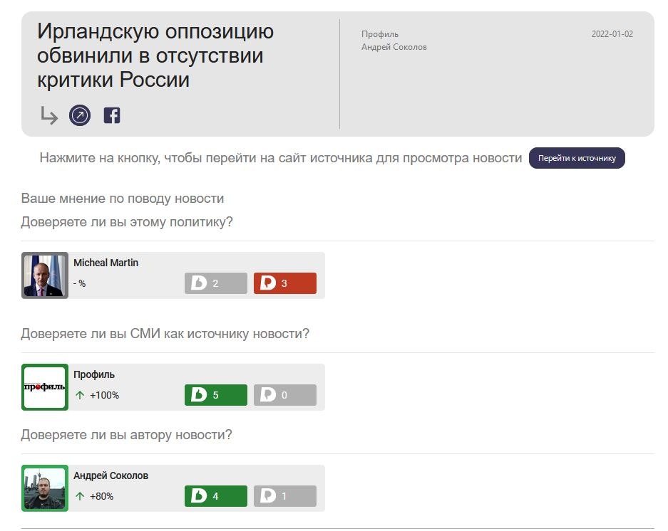Cast a trust vote for Micheal Martin

click(x=215, y=283)
